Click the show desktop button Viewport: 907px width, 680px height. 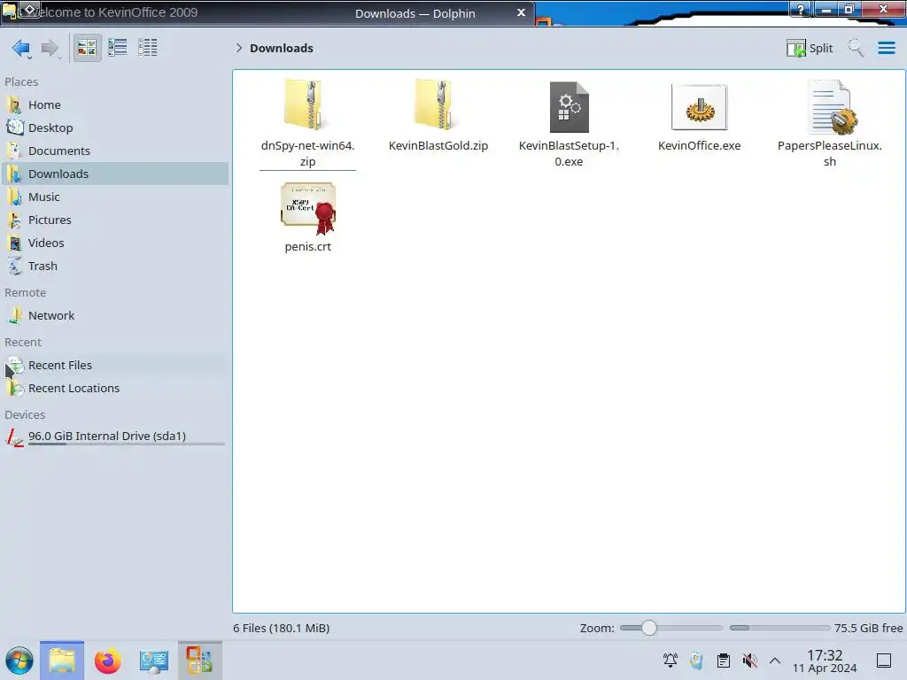(x=884, y=661)
